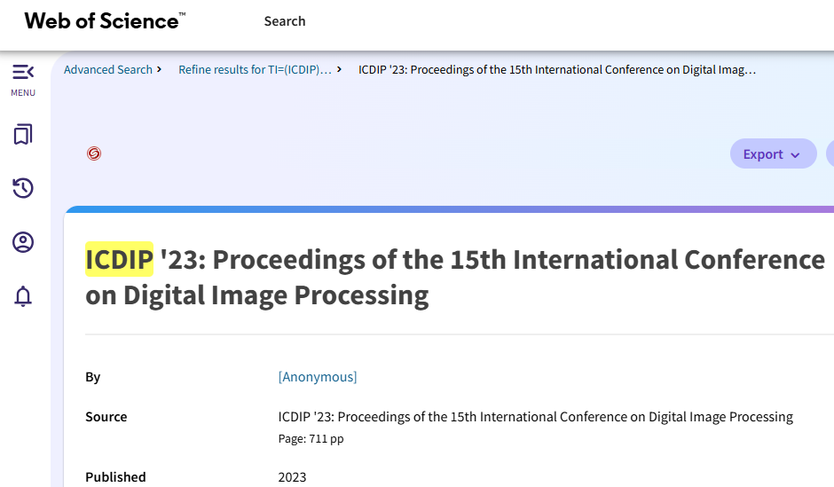834x487 pixels.
Task: Open the user profile icon
Action: (x=23, y=242)
